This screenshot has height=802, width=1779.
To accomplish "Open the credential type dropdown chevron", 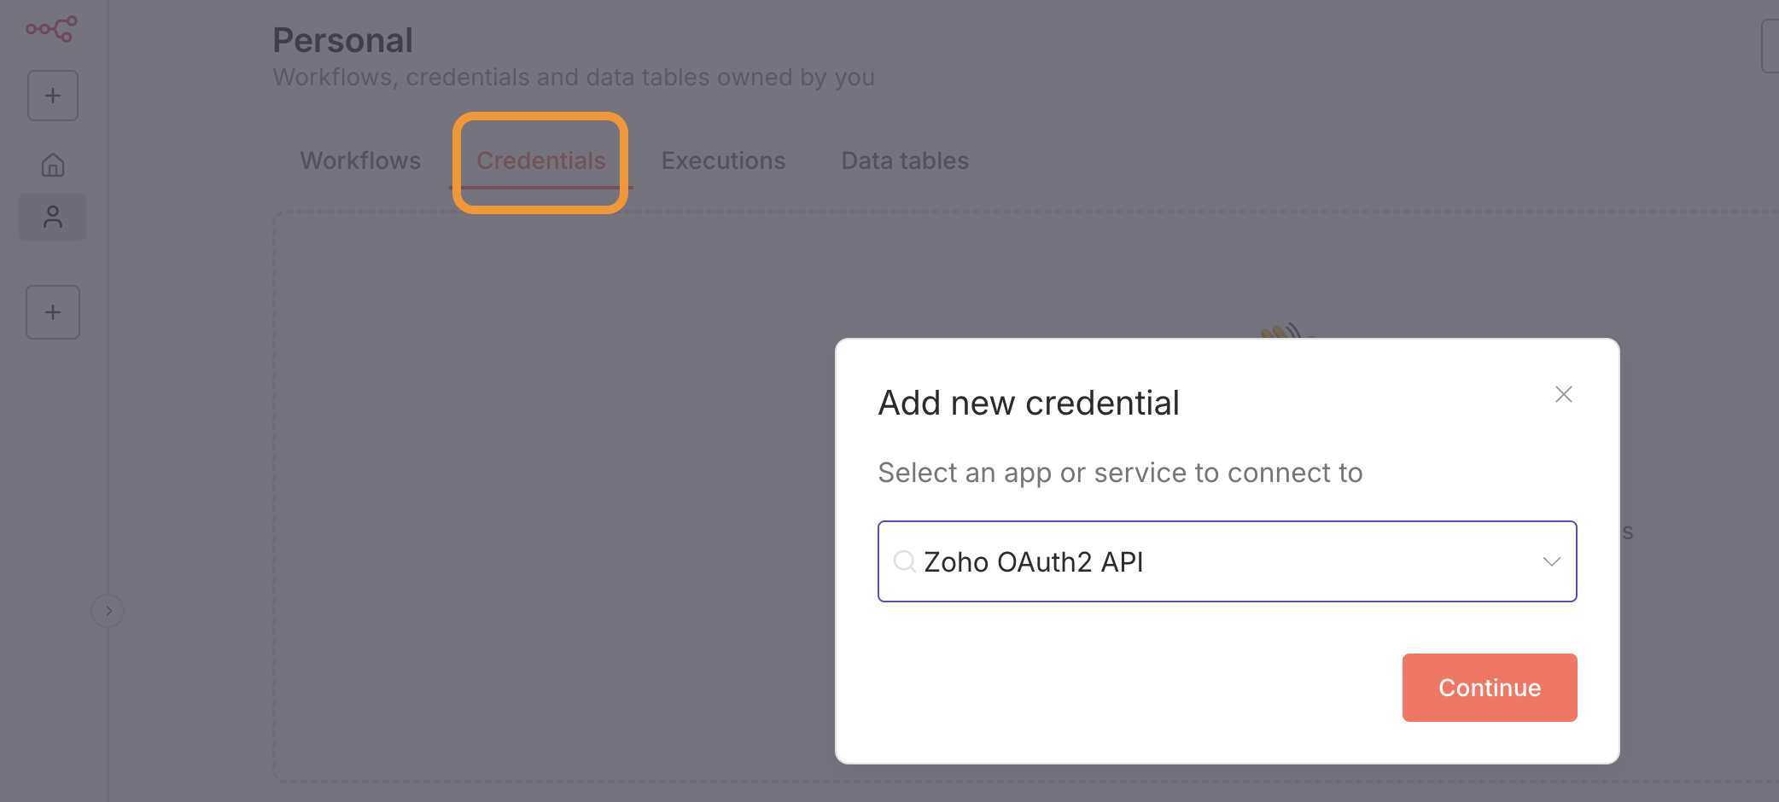I will coord(1551,561).
